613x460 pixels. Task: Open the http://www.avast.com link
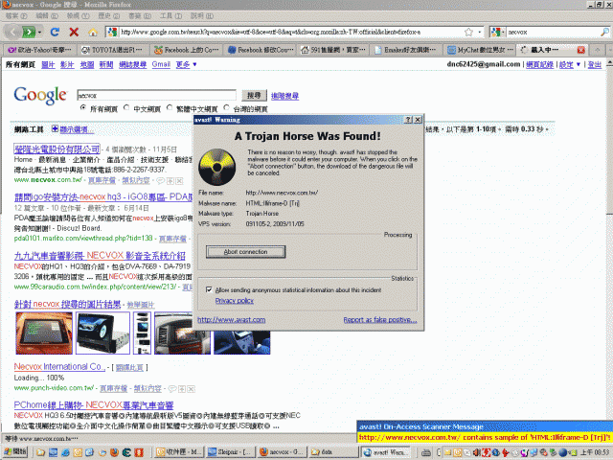(232, 319)
